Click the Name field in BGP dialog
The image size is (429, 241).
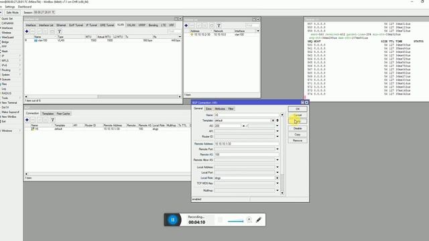247,115
